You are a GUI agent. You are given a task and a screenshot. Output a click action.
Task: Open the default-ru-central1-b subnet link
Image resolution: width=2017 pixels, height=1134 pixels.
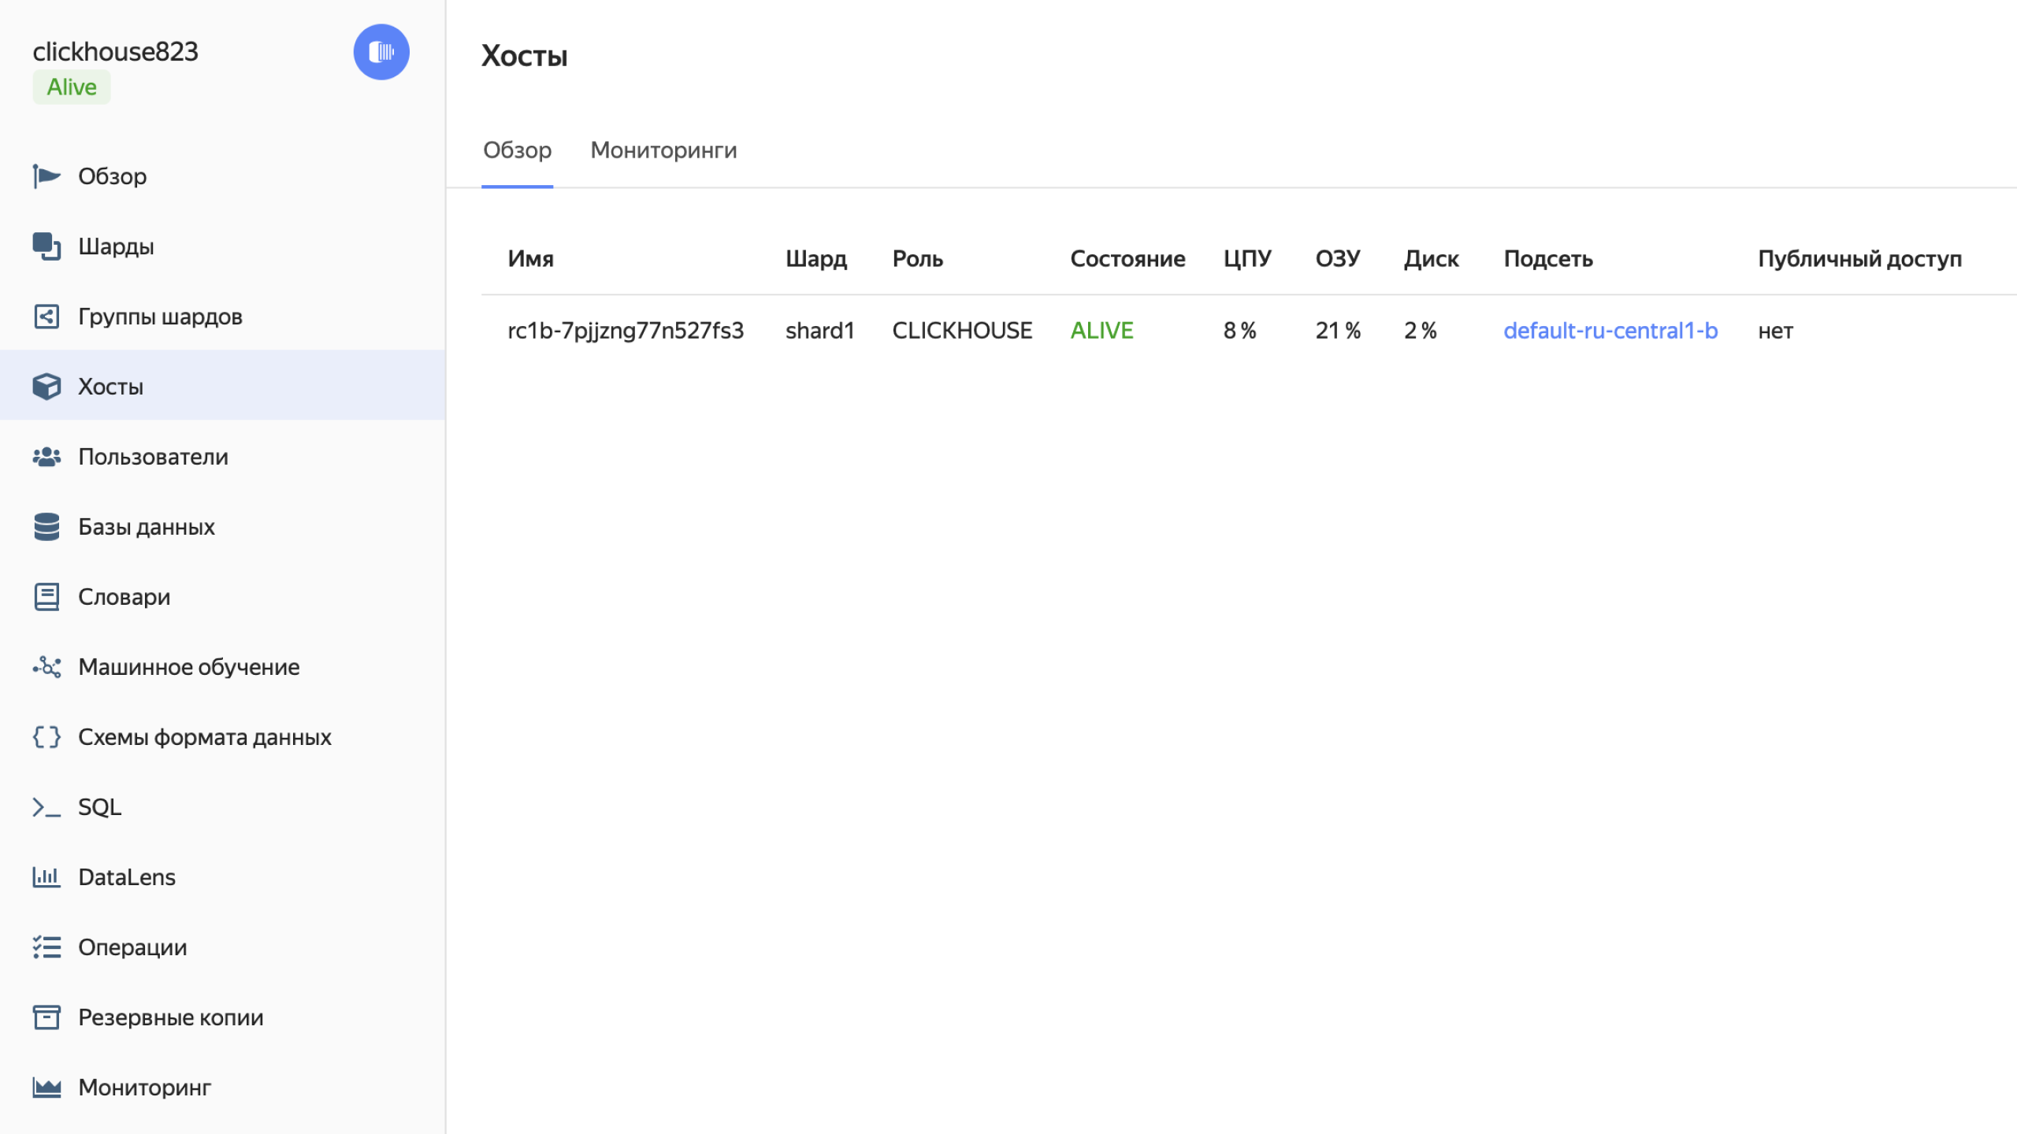[x=1610, y=331]
